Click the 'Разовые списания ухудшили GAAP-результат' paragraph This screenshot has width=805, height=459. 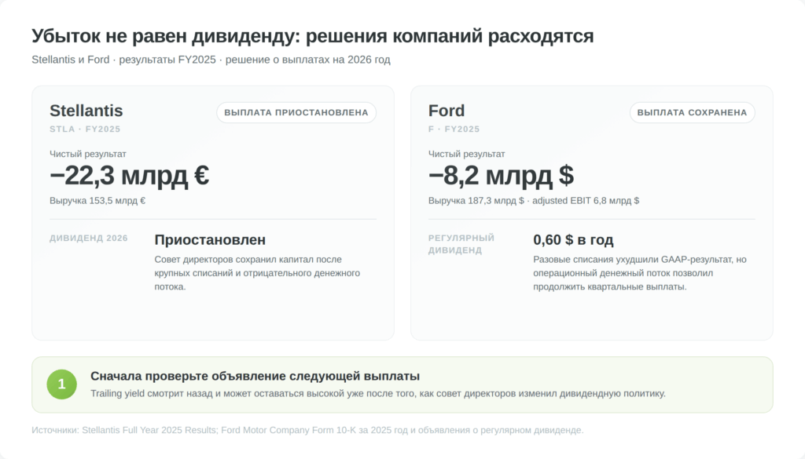(x=640, y=273)
